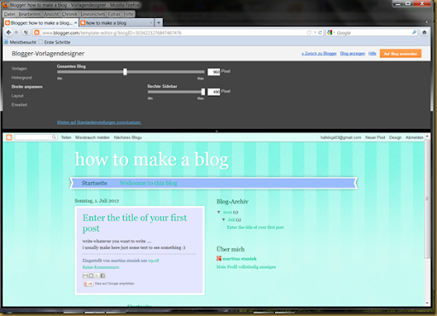Open the Bearbeiten menu
This screenshot has height=316, width=437.
point(30,14)
